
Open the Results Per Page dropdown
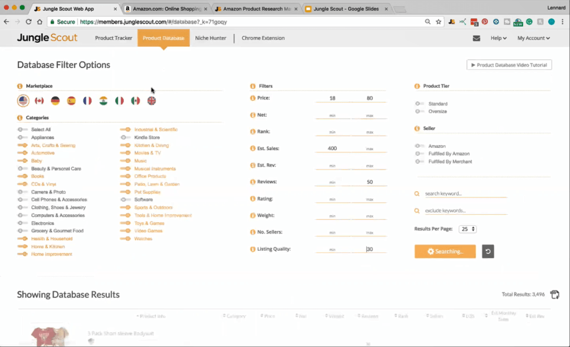[x=468, y=229]
